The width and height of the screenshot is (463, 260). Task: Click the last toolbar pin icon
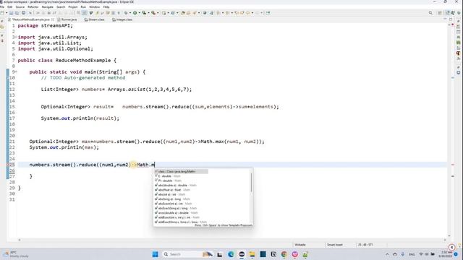pos(268,13)
